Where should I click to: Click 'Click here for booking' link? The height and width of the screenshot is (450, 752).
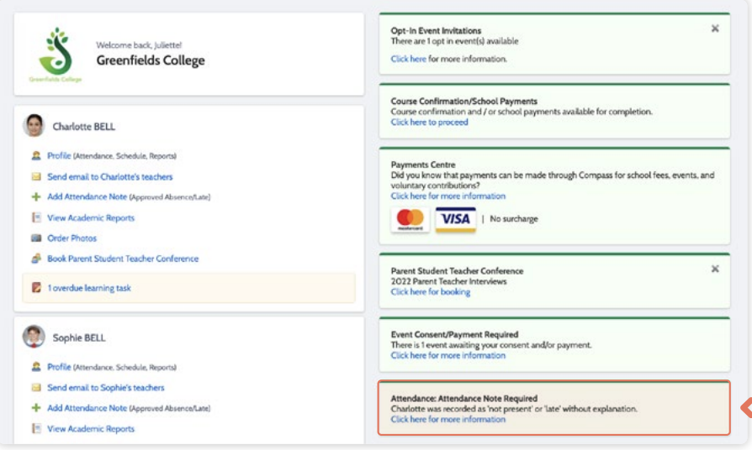pyautogui.click(x=430, y=292)
